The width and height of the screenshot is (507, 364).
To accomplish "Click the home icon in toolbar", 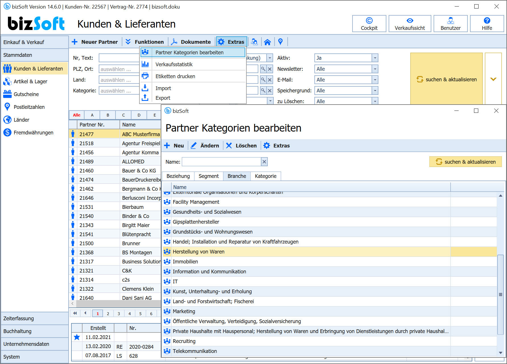I will (267, 42).
